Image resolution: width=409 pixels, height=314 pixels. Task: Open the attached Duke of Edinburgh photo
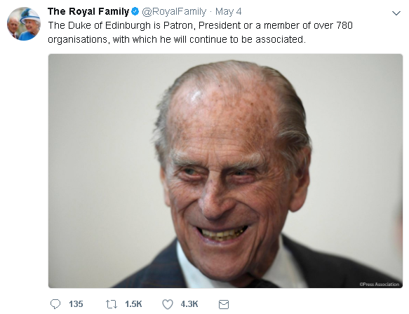[225, 171]
